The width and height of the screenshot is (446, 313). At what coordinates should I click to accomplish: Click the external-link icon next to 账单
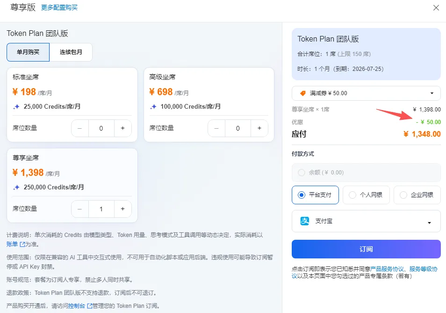click(22, 244)
